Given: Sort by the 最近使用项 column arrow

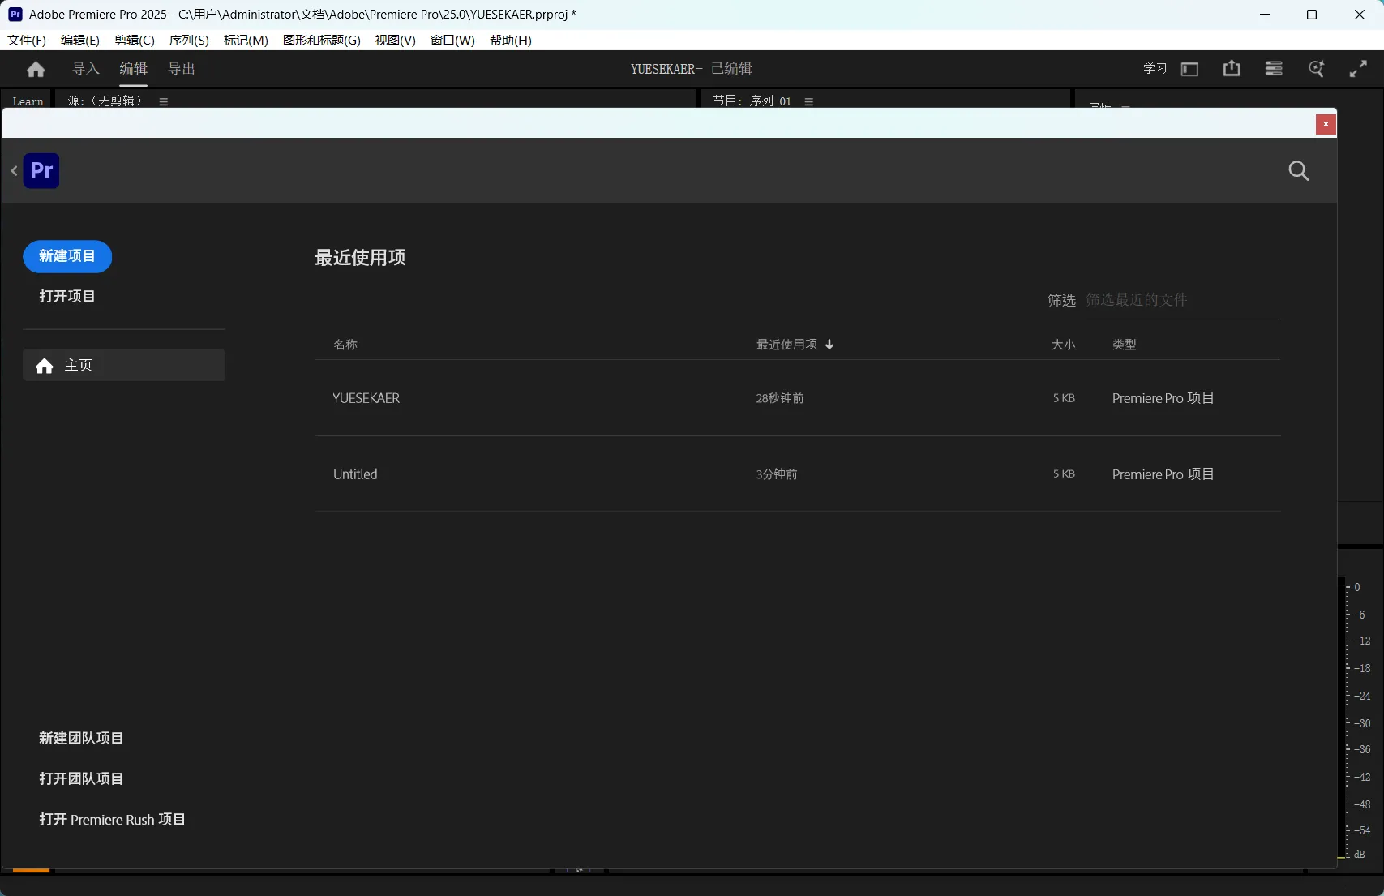Looking at the screenshot, I should (829, 344).
